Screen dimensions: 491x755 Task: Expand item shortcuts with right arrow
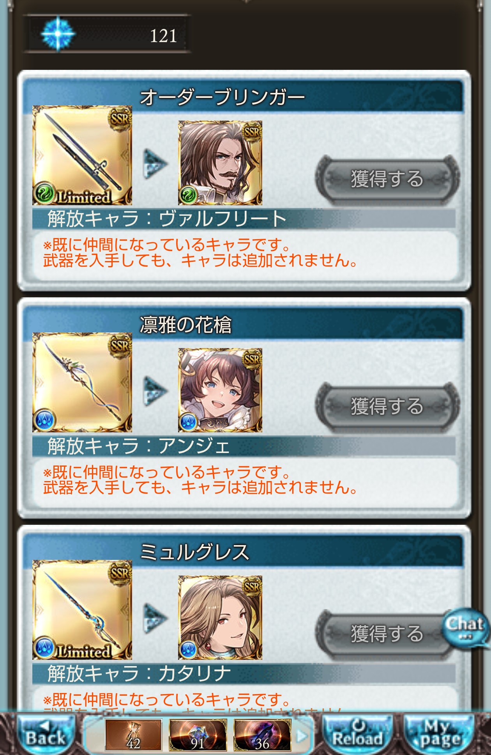[x=302, y=736]
